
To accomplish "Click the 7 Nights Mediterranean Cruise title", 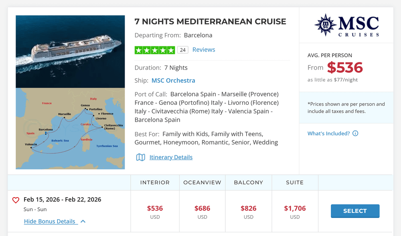I will (210, 22).
